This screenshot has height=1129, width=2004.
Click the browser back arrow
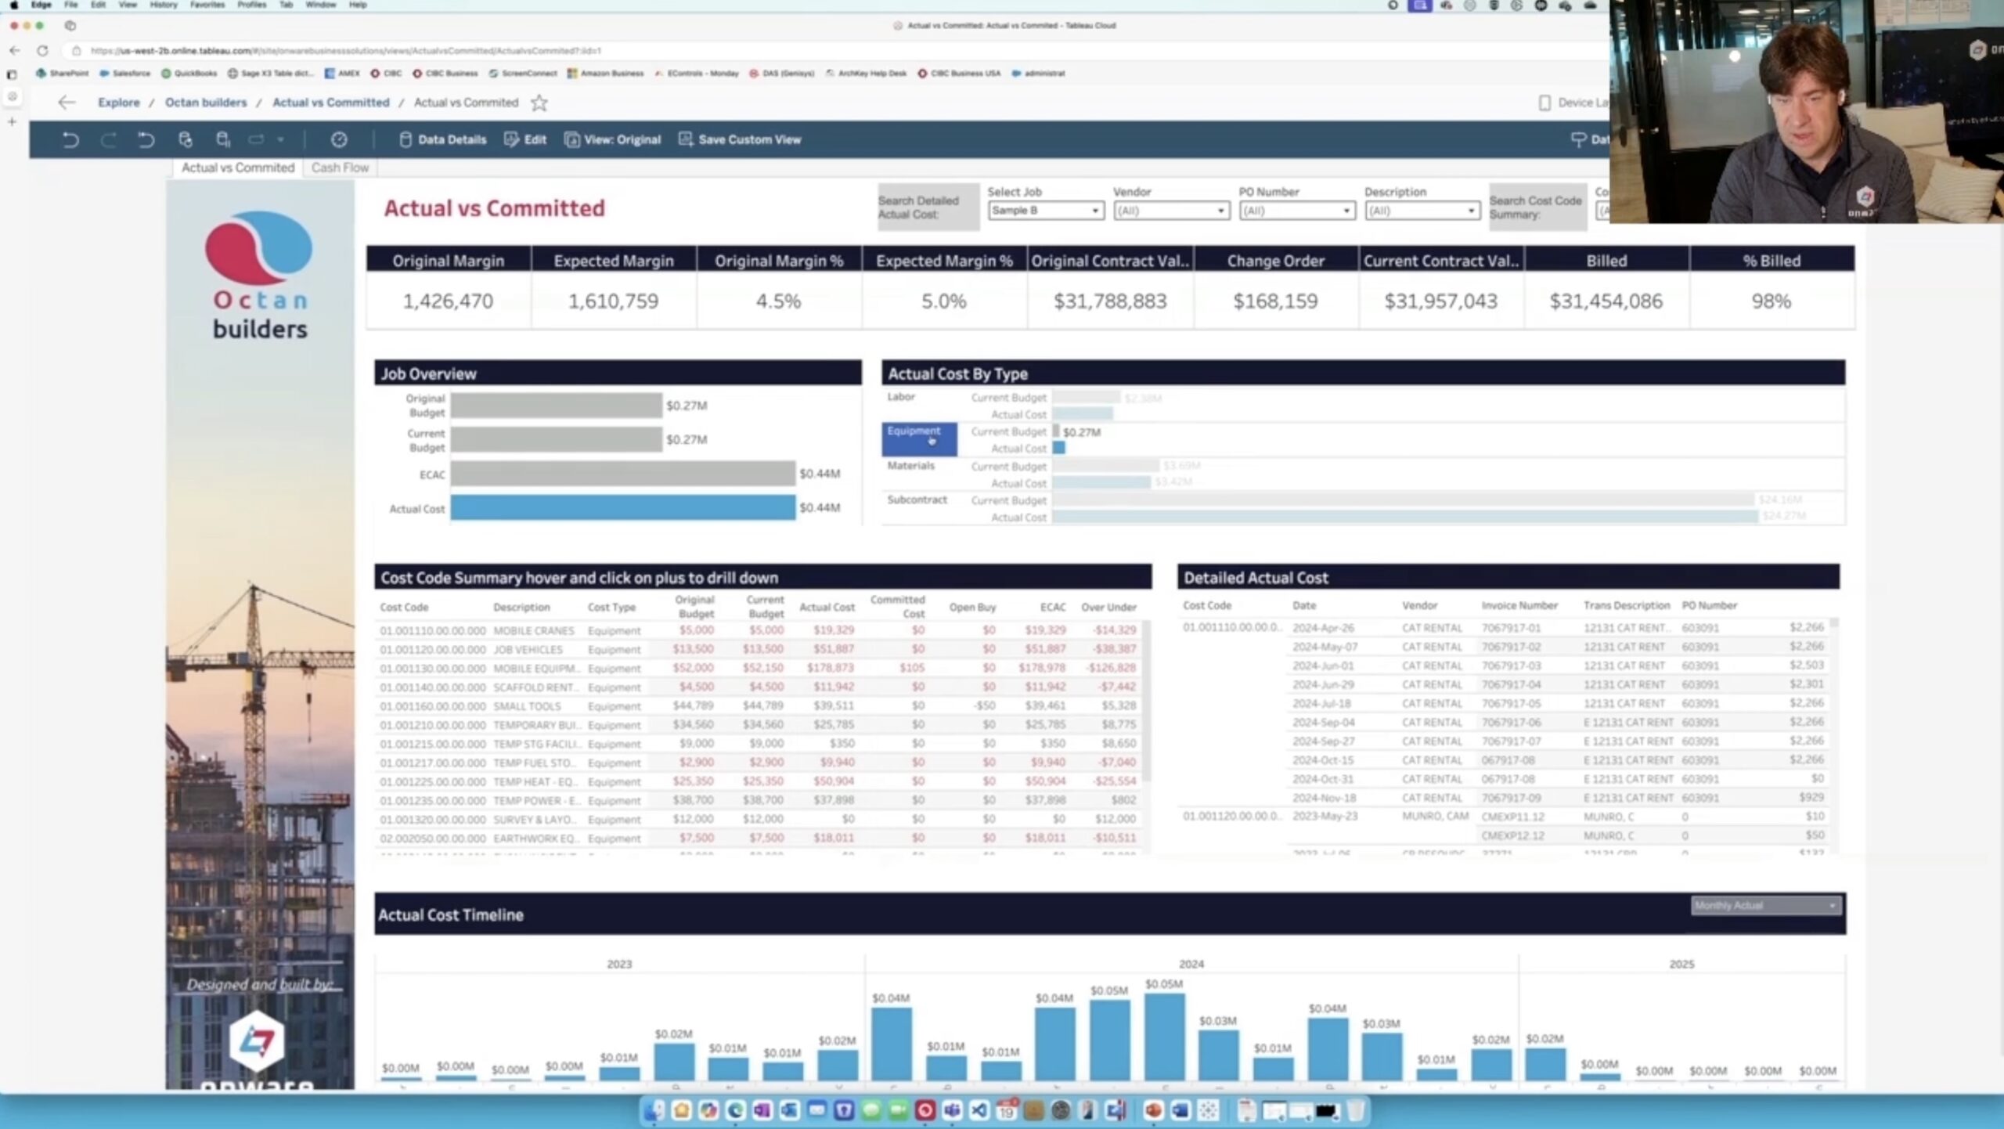(x=15, y=51)
